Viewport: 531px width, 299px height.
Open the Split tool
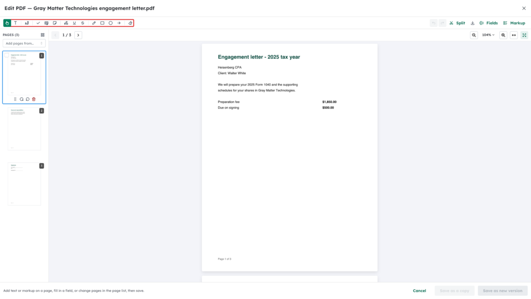pos(457,23)
